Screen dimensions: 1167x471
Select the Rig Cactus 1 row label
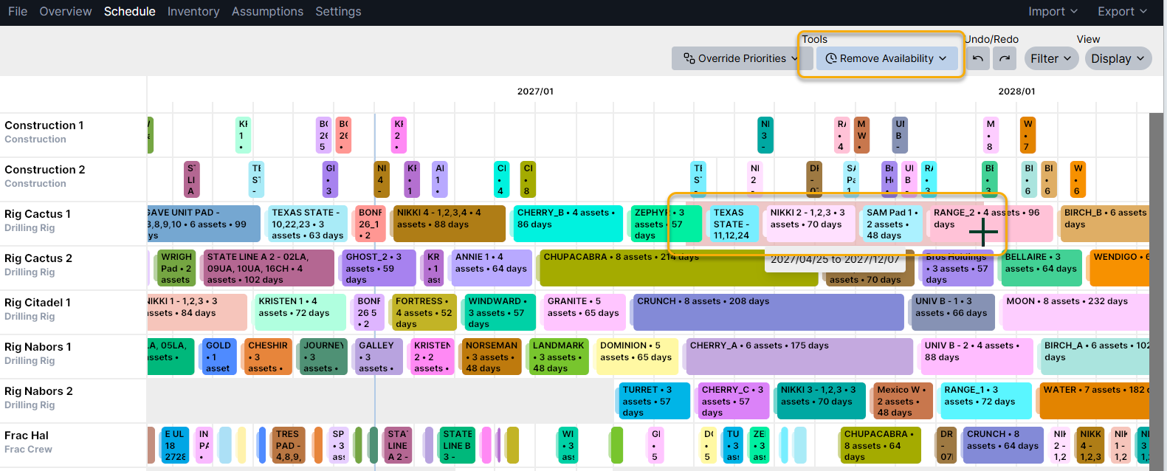tap(38, 214)
